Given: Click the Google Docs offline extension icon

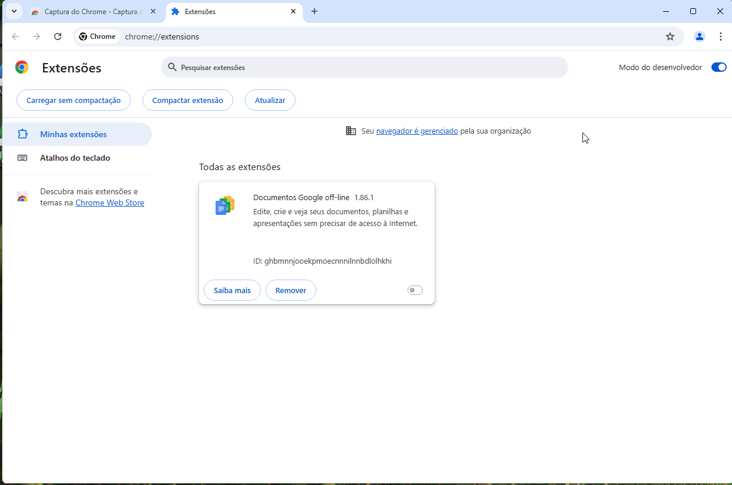Looking at the screenshot, I should coord(225,205).
